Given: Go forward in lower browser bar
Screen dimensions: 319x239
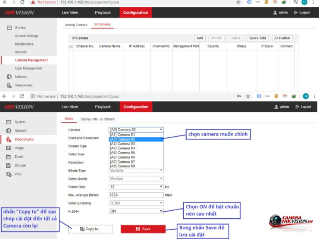Looking at the screenshot, I should (x=13, y=96).
